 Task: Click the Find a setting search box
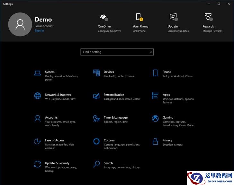click(114, 52)
